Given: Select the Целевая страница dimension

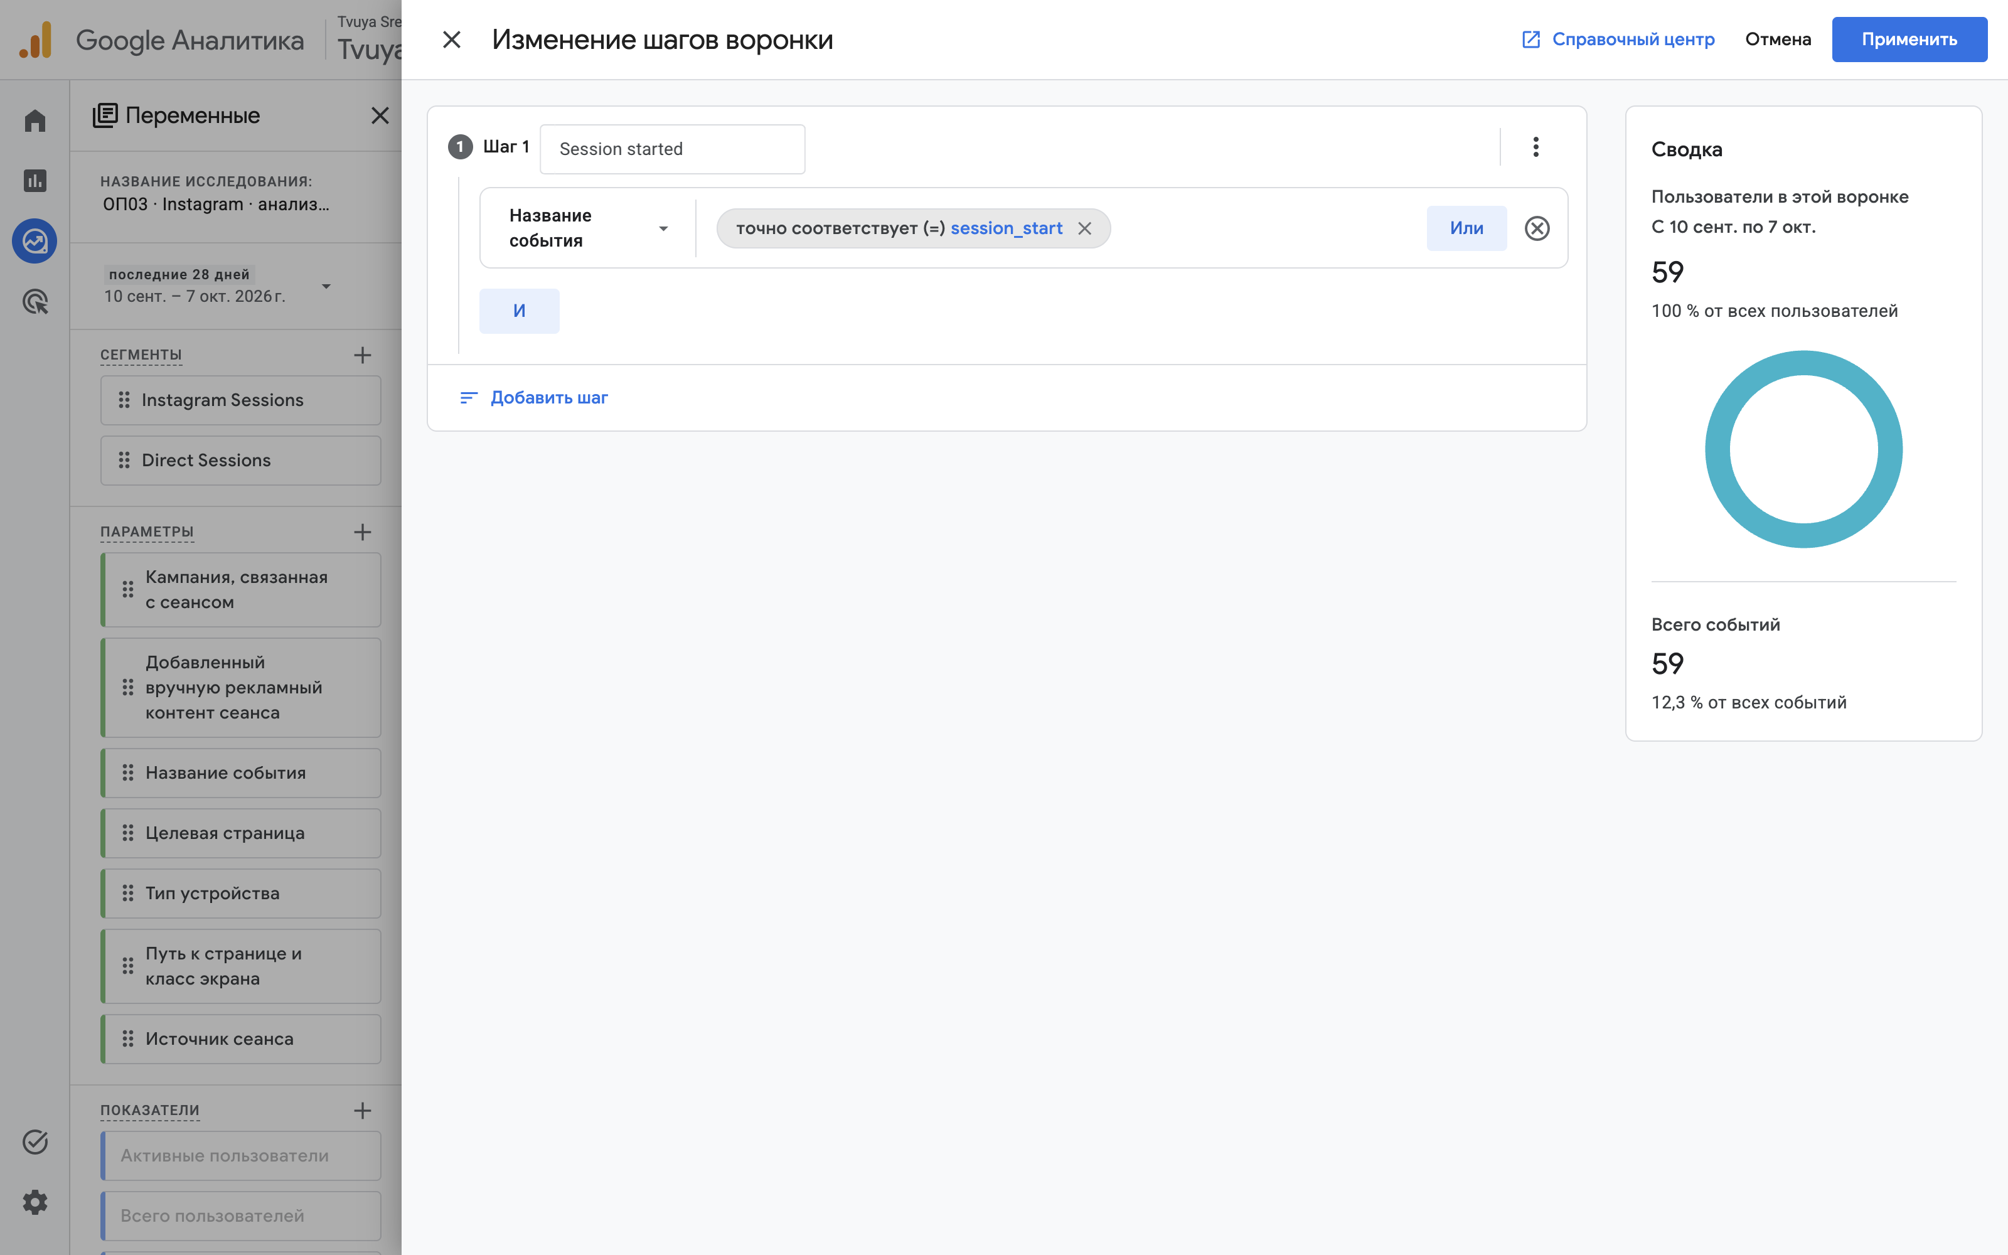Looking at the screenshot, I should (x=240, y=833).
